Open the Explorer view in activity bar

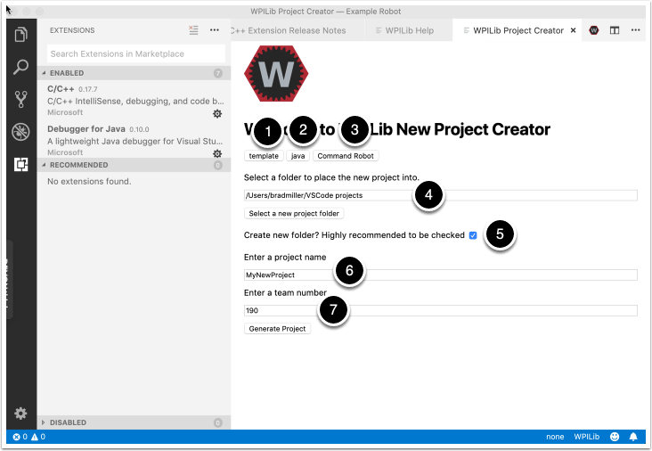coord(21,34)
